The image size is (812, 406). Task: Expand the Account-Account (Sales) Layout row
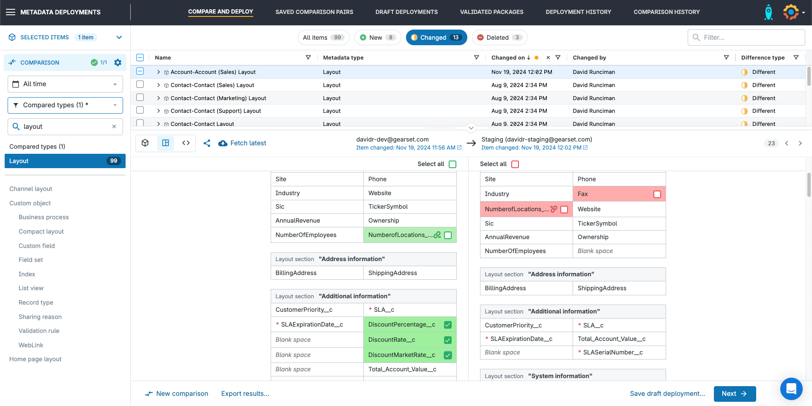[x=159, y=72]
